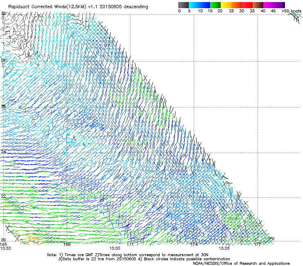Click the longitude axis label '171'
The width and height of the screenshot is (303, 266).
[130, 244]
